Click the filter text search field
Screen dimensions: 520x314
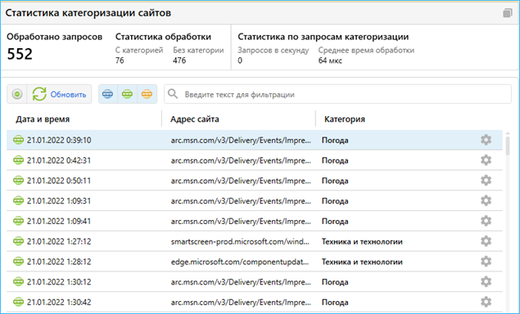(x=337, y=94)
